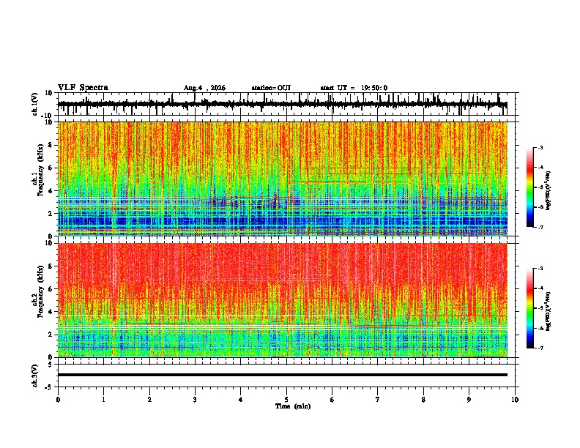Viewport: 580px width, 448px height.
Task: Click the "ch.1(V)" waveform axis label
Action: click(35, 104)
